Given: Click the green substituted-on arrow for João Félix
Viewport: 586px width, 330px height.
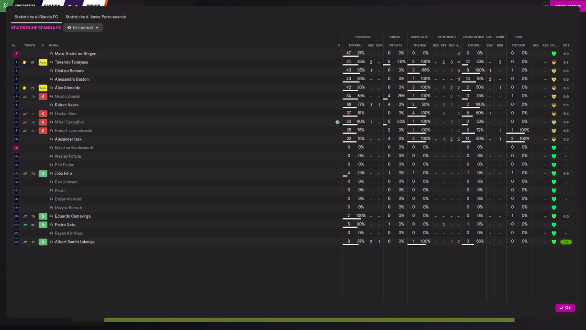Looking at the screenshot, I should point(43,174).
